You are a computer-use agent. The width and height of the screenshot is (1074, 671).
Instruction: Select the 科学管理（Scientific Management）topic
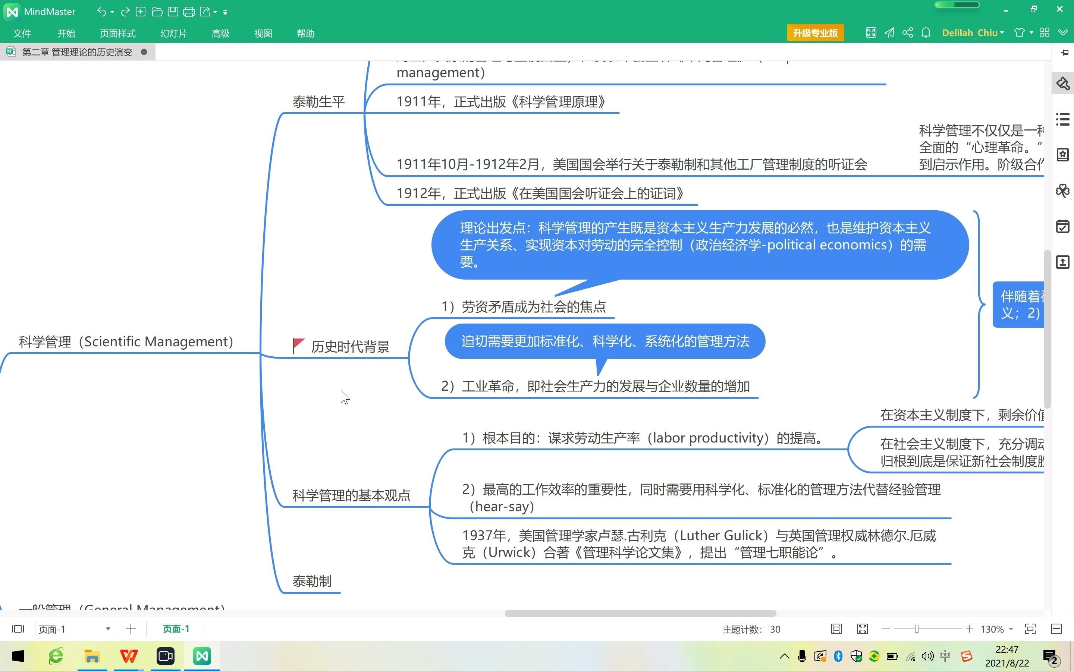126,342
